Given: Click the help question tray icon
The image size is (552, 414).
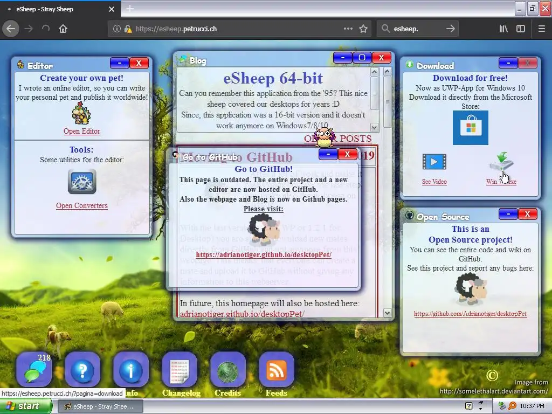Looking at the screenshot, I should pyautogui.click(x=468, y=406).
